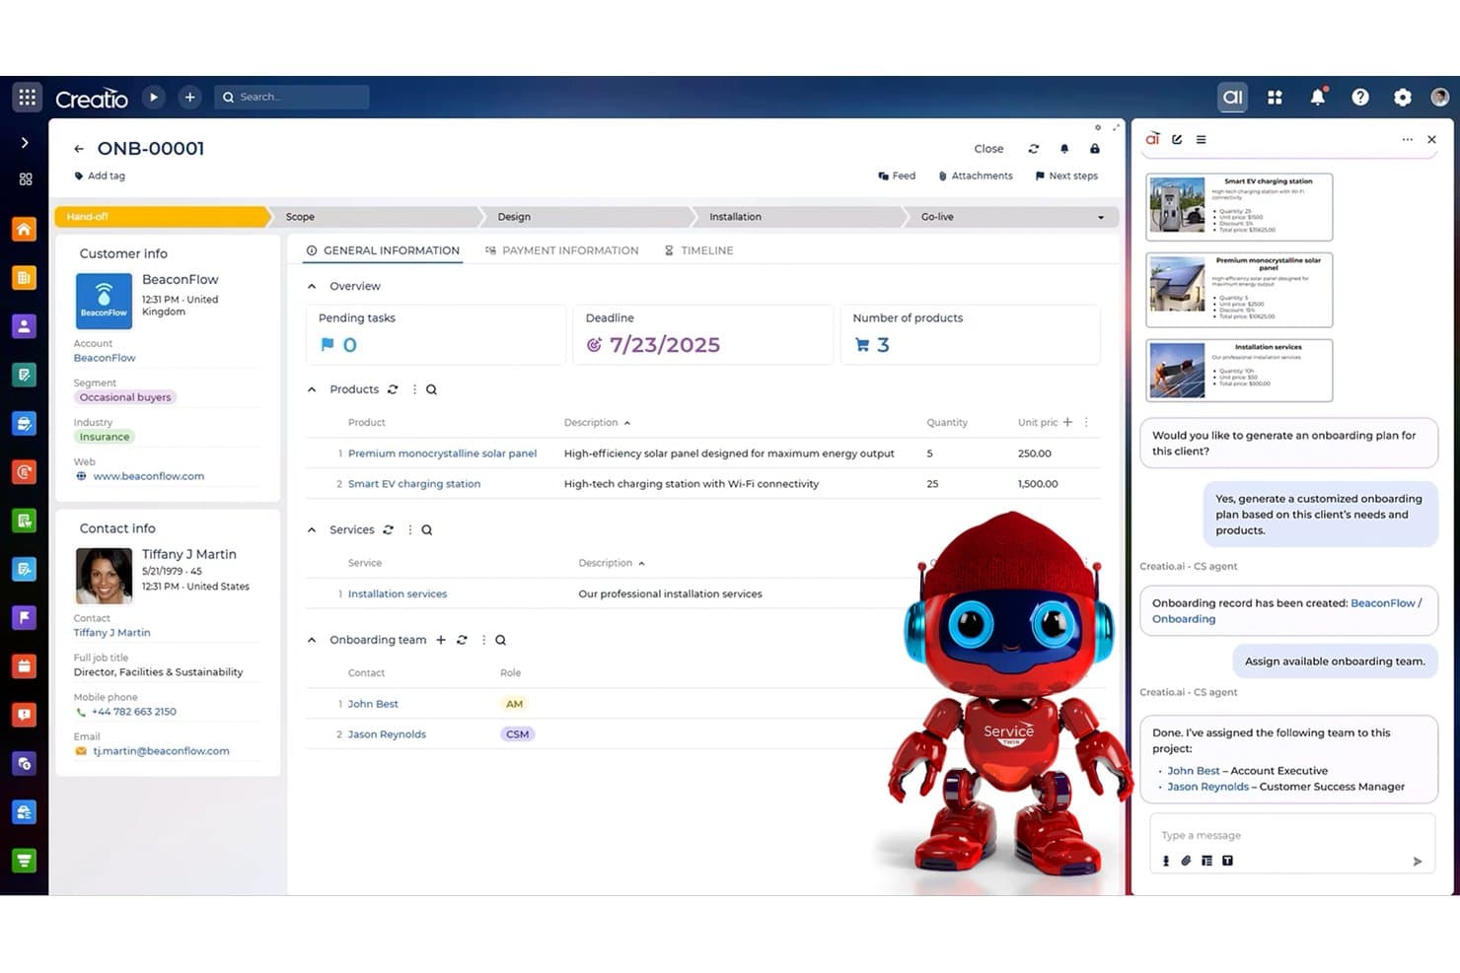Move the record to the Scope stage
The image size is (1460, 973).
[x=374, y=217]
